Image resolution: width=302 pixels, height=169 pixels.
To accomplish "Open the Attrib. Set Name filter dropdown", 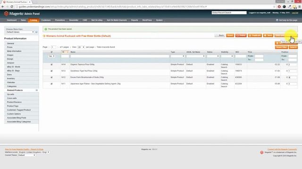I will click(195, 56).
